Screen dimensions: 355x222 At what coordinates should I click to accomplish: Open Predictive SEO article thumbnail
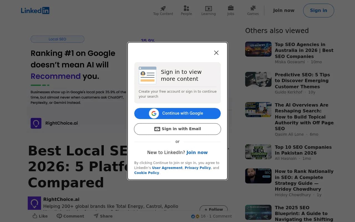(258, 79)
